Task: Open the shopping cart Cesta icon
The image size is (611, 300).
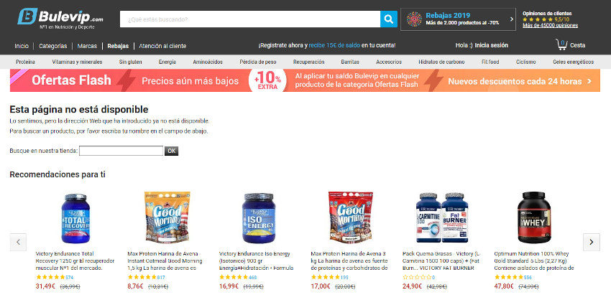Action: (x=561, y=44)
